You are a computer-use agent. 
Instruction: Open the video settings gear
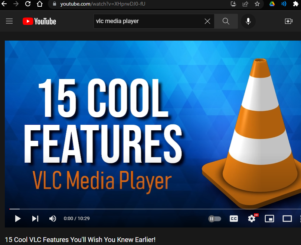(x=252, y=219)
